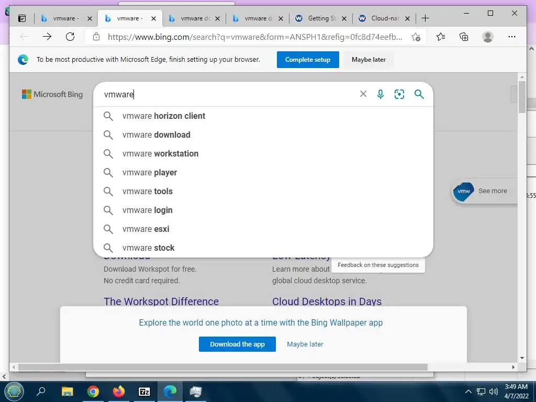Reload the page with refresh icon
The width and height of the screenshot is (536, 402).
[70, 37]
